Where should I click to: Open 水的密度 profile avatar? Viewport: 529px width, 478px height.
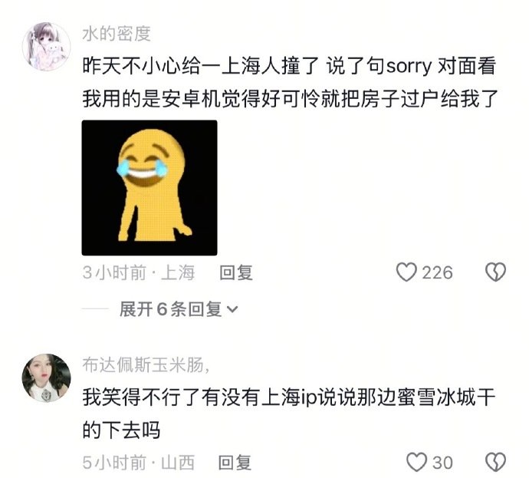click(46, 47)
